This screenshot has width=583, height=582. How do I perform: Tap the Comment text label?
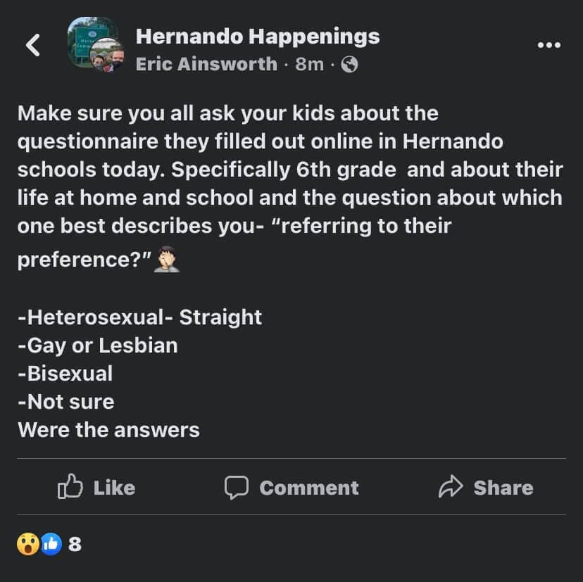tap(309, 488)
